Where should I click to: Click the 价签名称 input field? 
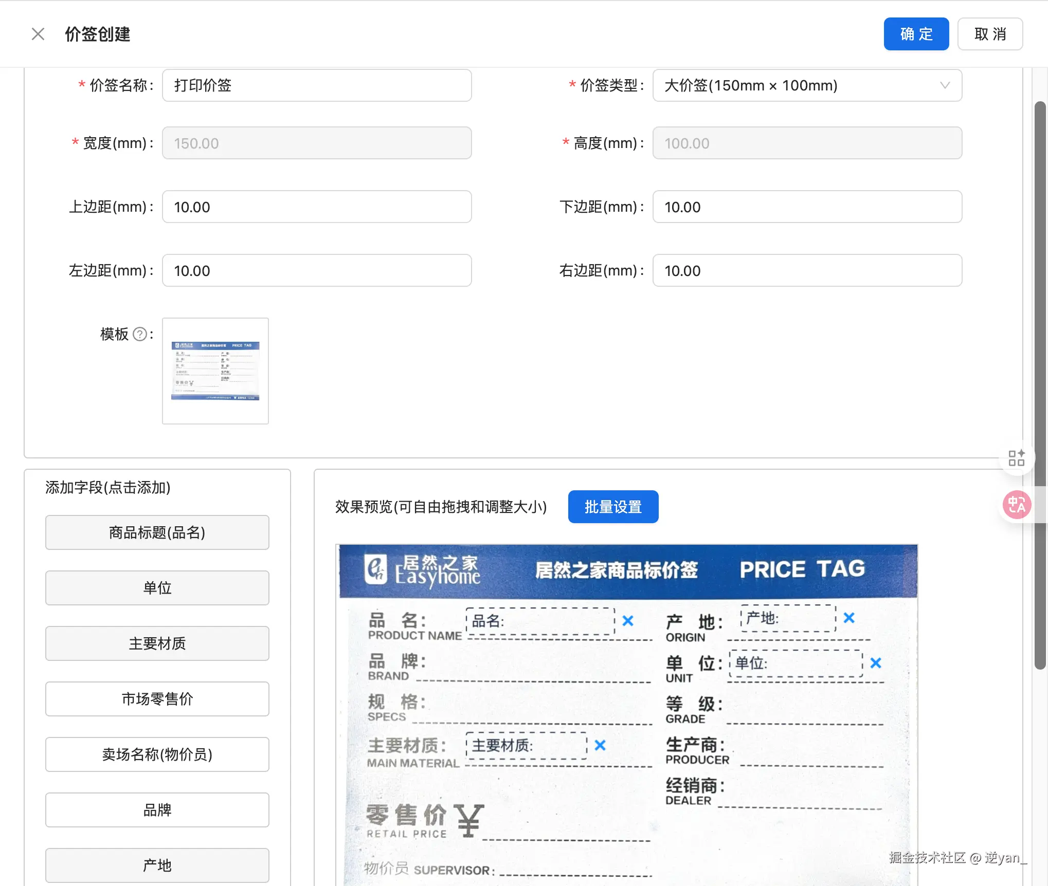[317, 85]
